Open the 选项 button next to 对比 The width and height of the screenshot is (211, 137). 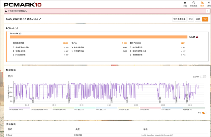point(198,19)
